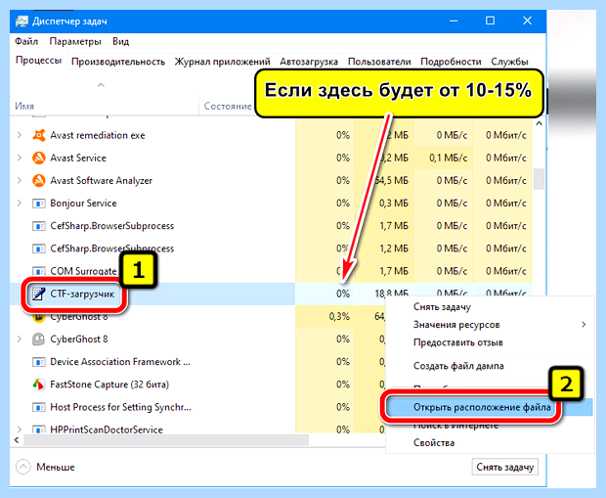Click the CTF-загрузчик pen icon
This screenshot has width=606, height=498.
pos(39,294)
